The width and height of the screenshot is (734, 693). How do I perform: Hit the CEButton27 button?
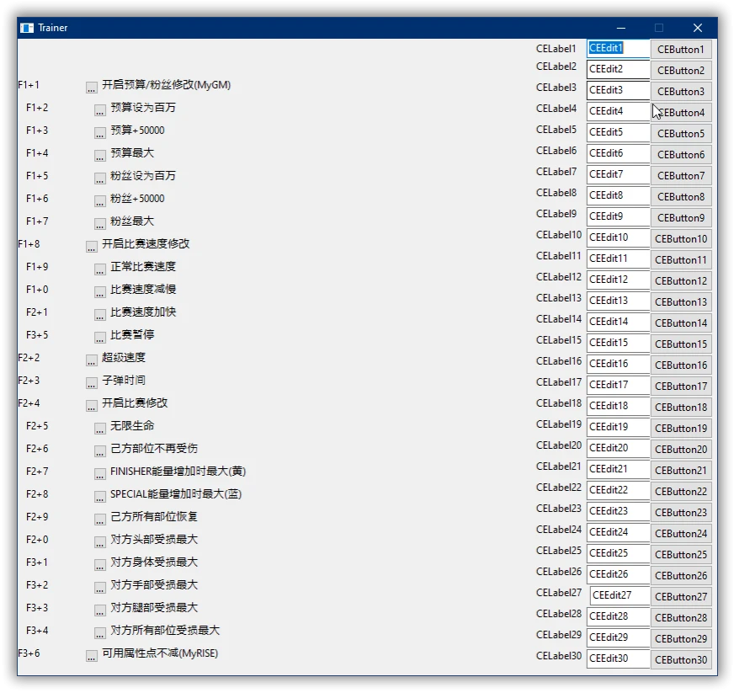pyautogui.click(x=681, y=596)
